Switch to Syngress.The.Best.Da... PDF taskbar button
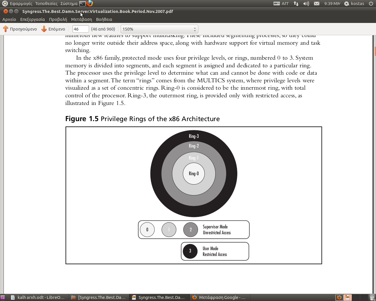Screen dimensions: 376x301 tap(159, 297)
